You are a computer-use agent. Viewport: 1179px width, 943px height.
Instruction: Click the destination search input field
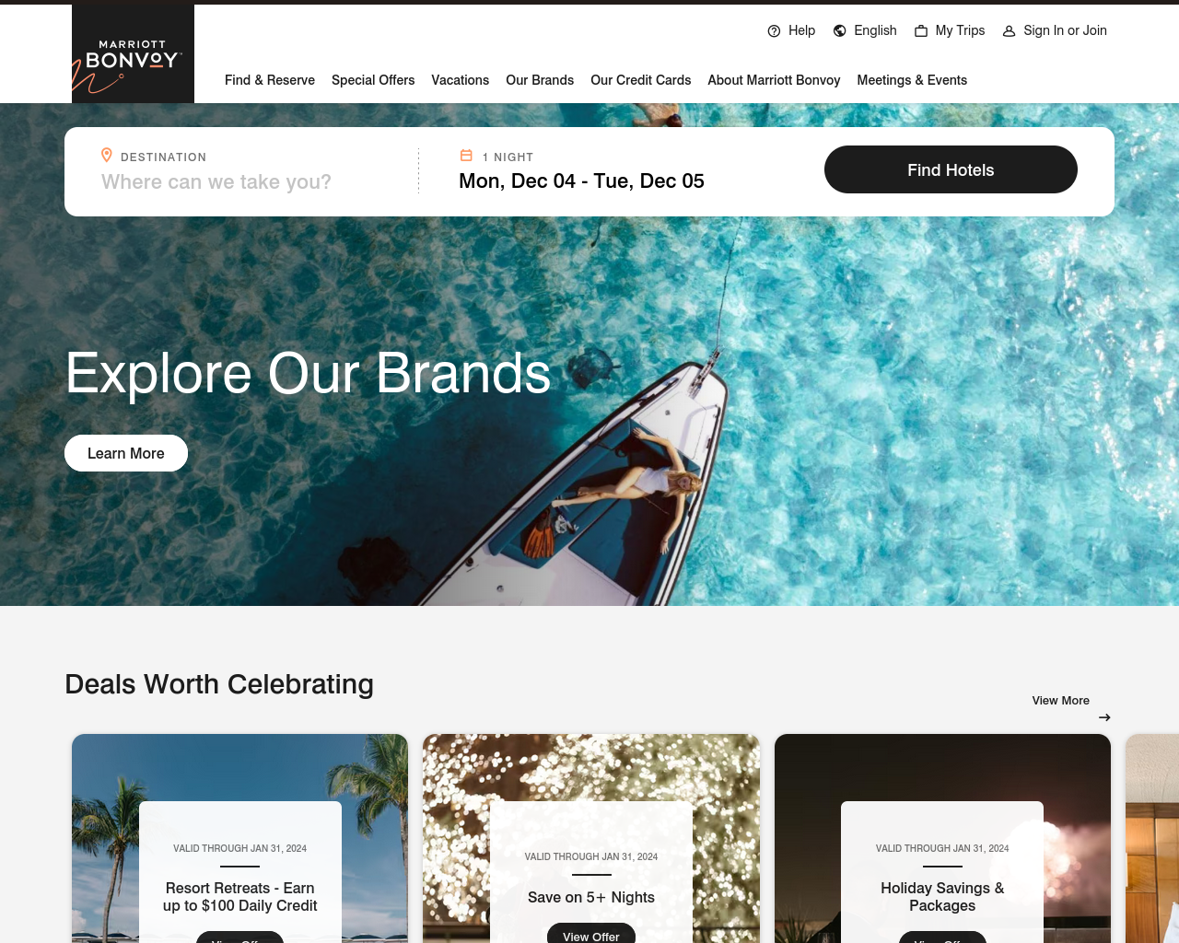point(249,182)
